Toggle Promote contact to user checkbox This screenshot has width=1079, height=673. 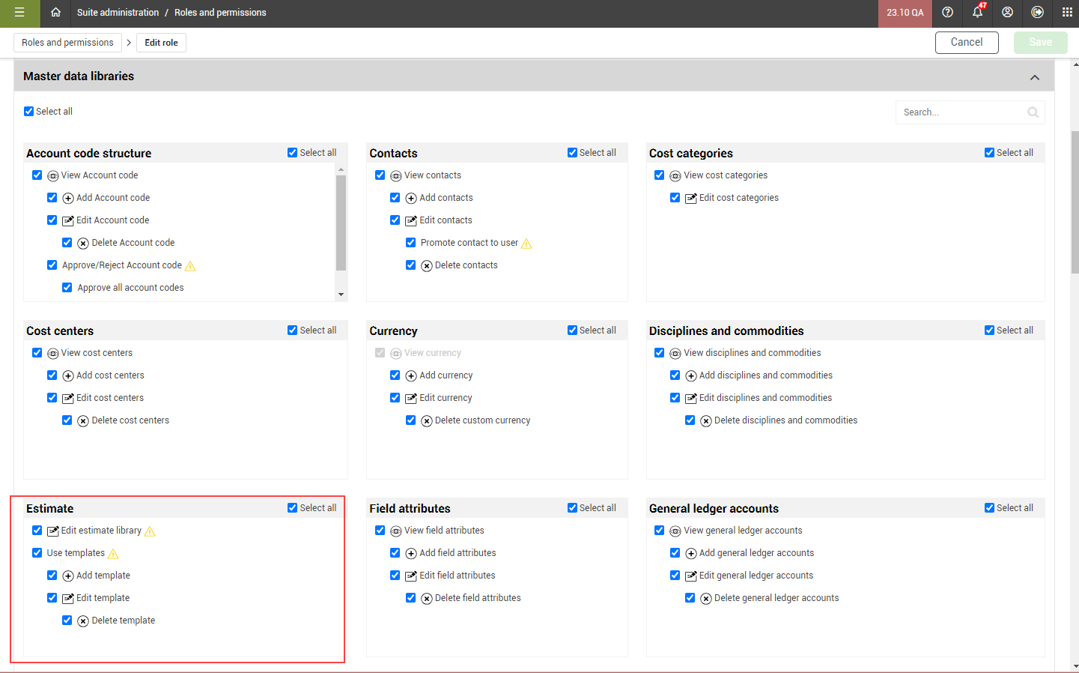click(410, 243)
